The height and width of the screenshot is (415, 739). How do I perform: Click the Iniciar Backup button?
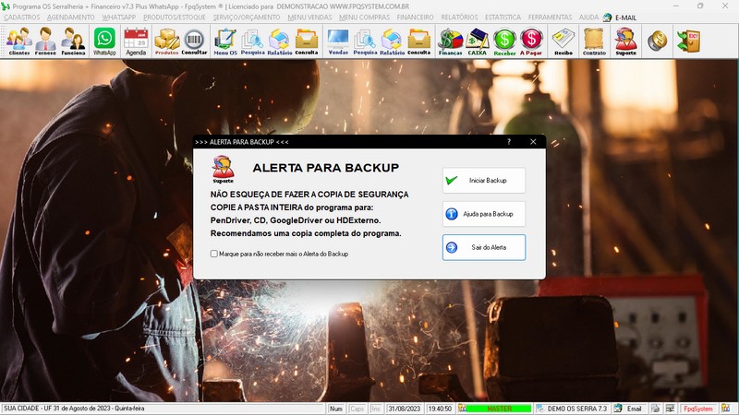pos(484,180)
